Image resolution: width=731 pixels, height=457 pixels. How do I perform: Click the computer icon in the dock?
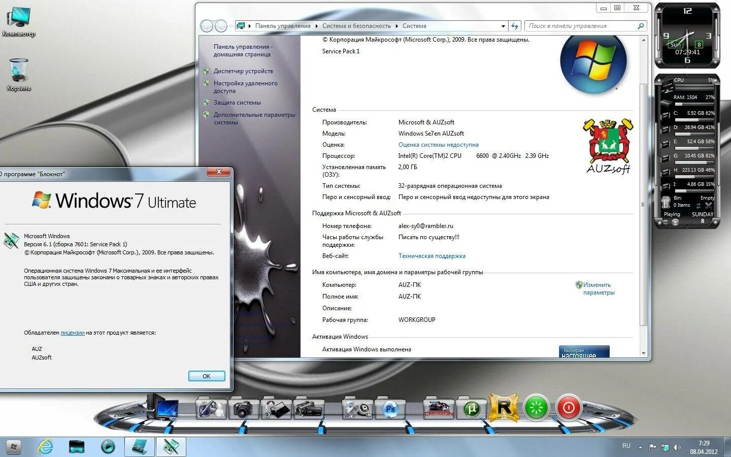[x=162, y=407]
